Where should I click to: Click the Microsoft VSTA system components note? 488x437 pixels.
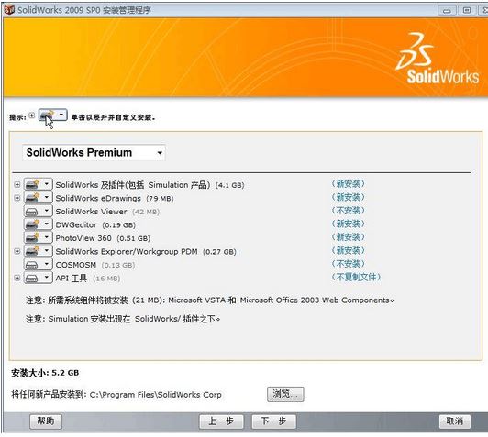click(x=210, y=300)
